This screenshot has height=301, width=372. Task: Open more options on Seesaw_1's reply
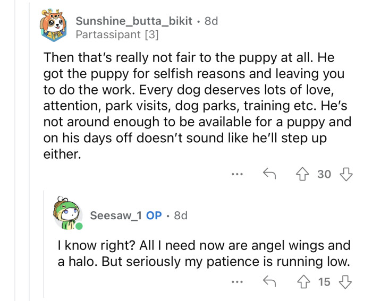(238, 282)
